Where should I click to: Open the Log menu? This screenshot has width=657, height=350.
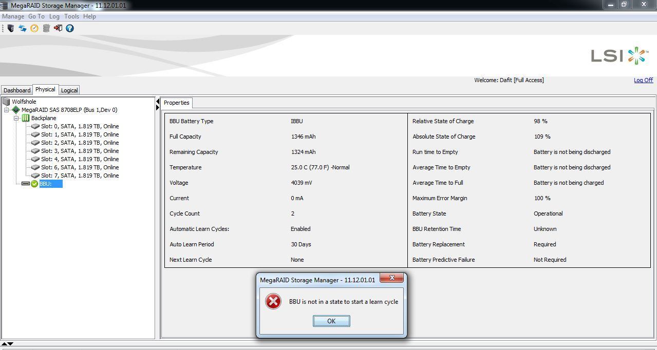click(x=54, y=16)
